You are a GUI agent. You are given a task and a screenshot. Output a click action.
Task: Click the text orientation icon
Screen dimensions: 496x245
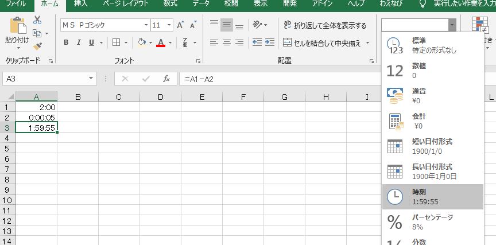(x=257, y=25)
